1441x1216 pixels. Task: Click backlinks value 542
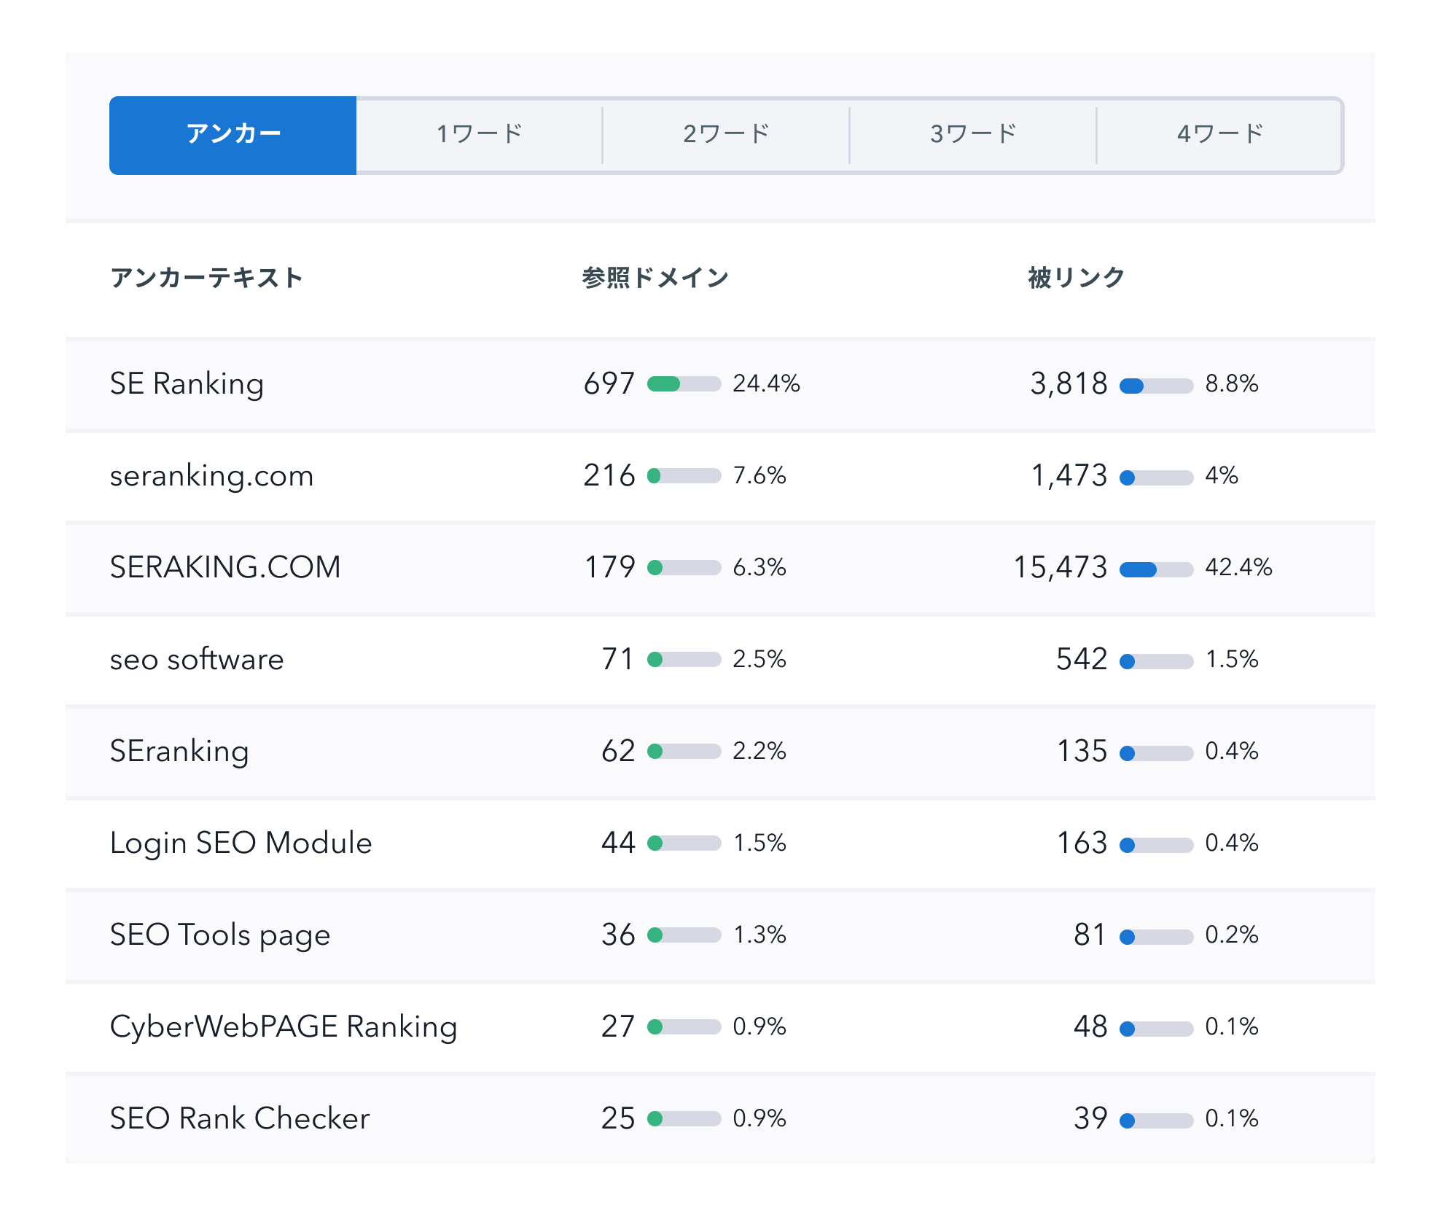coord(1082,660)
